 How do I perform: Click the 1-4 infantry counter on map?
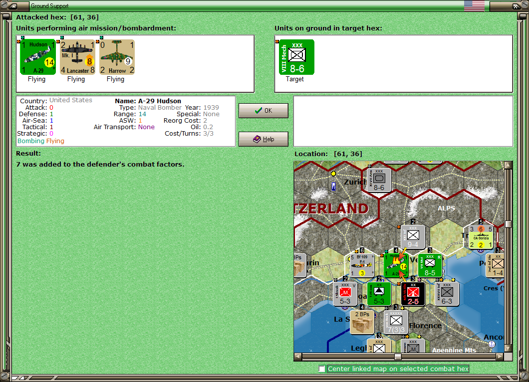pos(495,265)
